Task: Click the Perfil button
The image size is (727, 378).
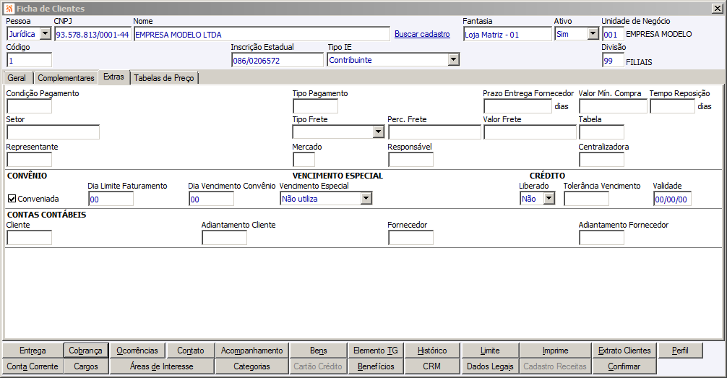Action: 680,351
